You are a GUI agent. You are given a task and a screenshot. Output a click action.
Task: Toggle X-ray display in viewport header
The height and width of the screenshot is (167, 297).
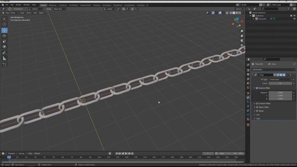click(x=227, y=13)
